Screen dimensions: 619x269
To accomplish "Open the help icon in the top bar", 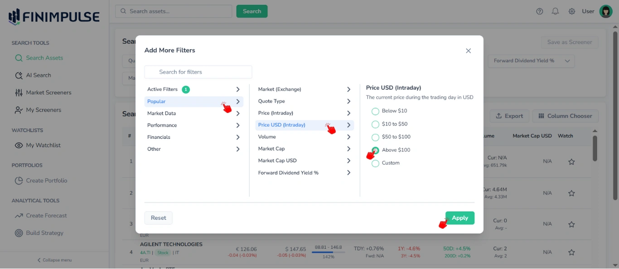I will [539, 11].
